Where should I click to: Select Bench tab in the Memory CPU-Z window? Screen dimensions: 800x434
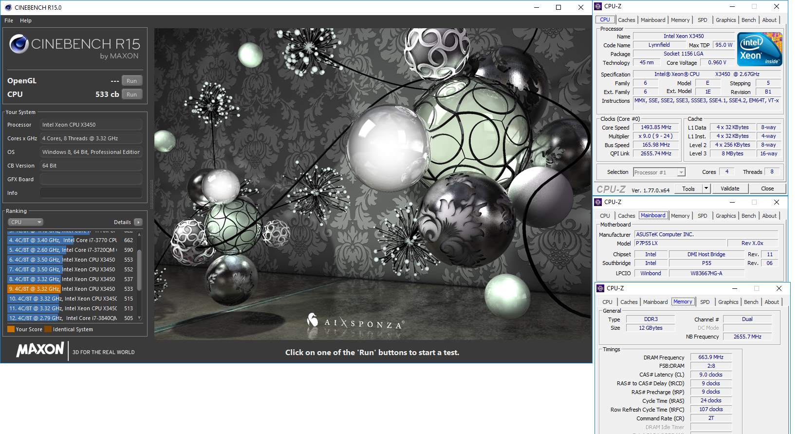[751, 302]
